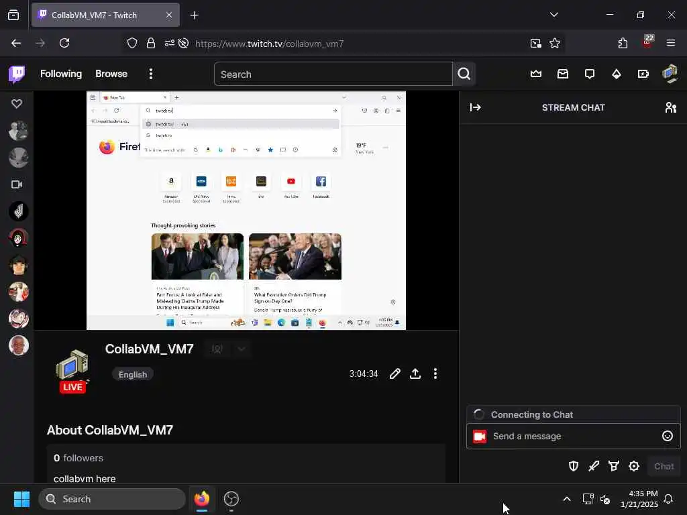Open the emote picker smiley

coord(668,436)
